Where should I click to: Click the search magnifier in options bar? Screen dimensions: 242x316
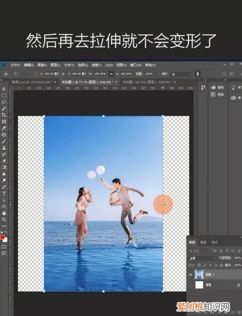(x=224, y=74)
